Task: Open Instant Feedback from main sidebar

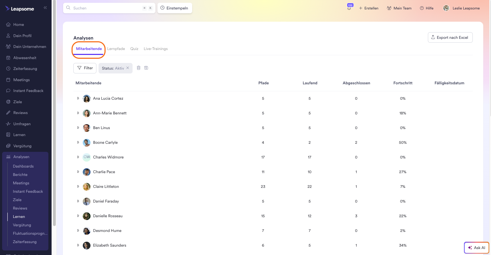Action: [28, 91]
